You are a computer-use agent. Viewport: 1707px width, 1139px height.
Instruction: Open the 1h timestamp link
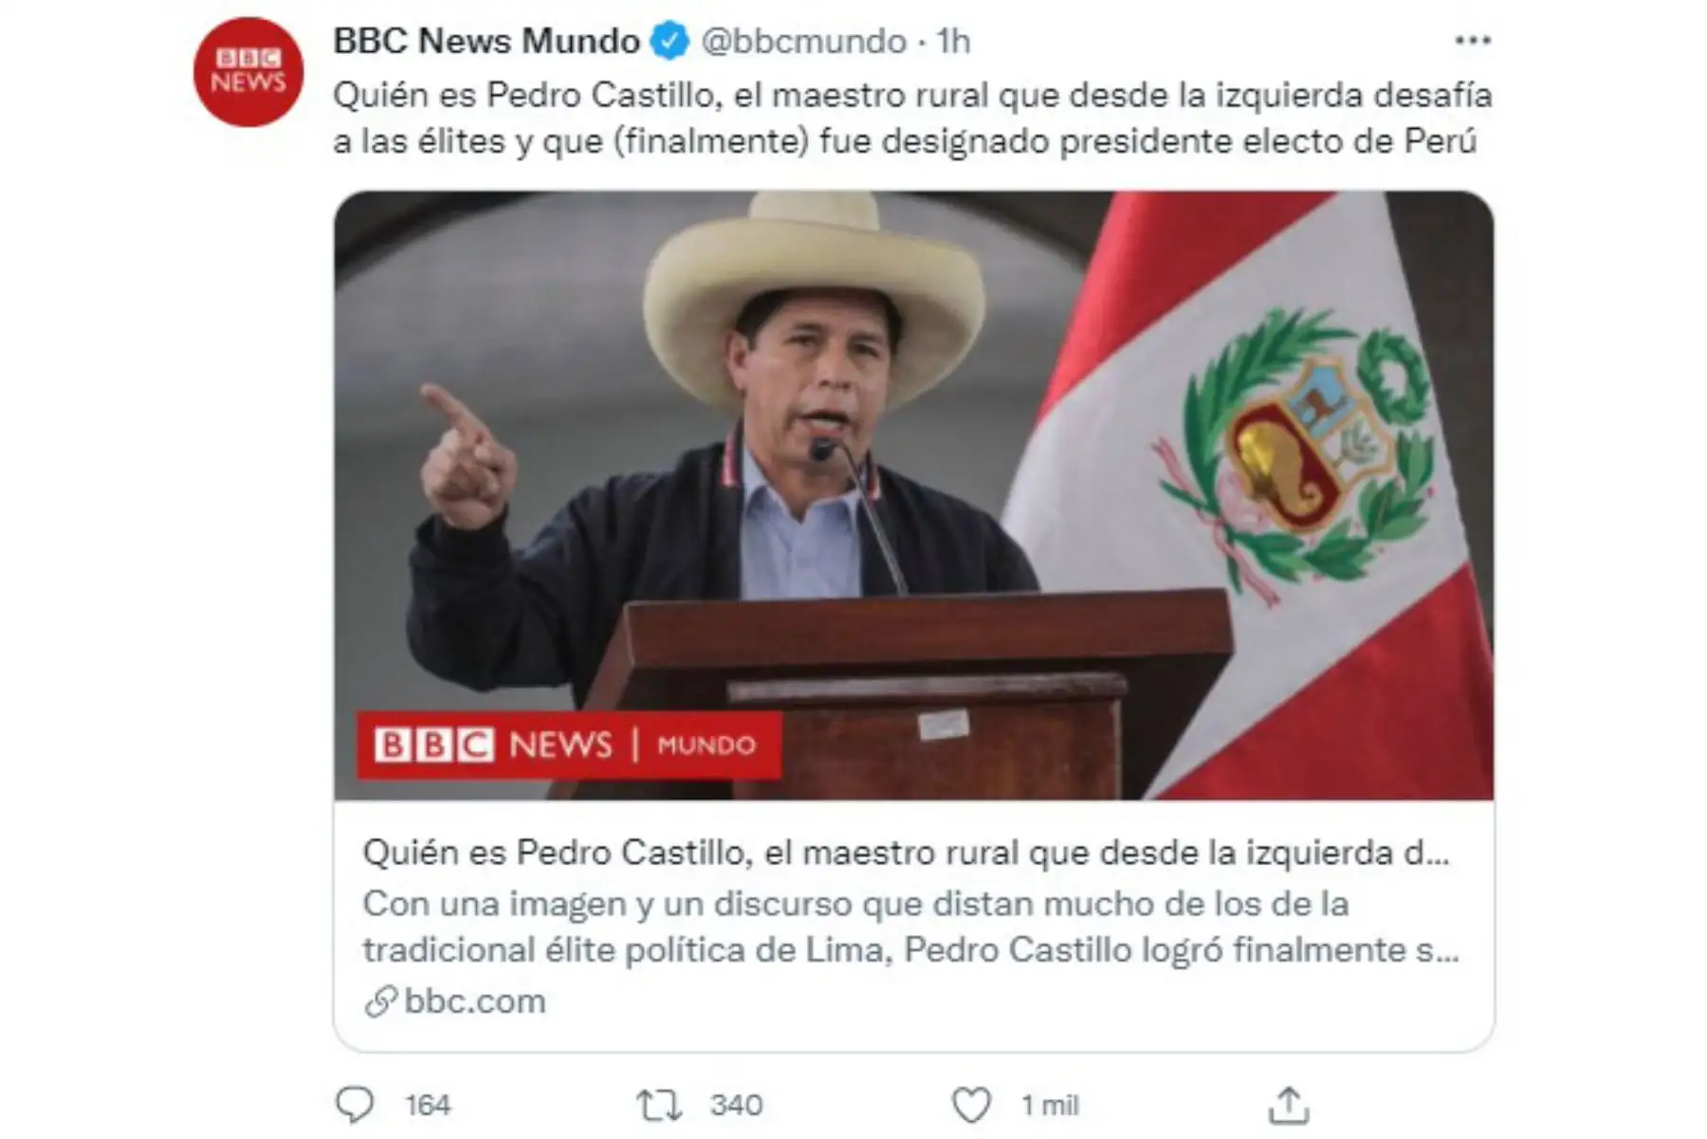(953, 41)
